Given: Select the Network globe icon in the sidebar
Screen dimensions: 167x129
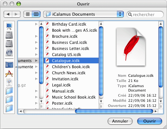Looking at the screenshot, I should (x=9, y=52).
